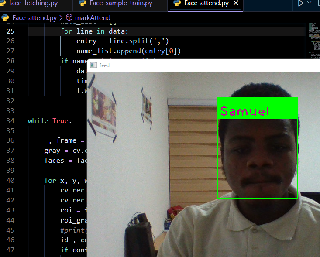
Task: Click the Samuel name label in feed
Action: [x=245, y=111]
